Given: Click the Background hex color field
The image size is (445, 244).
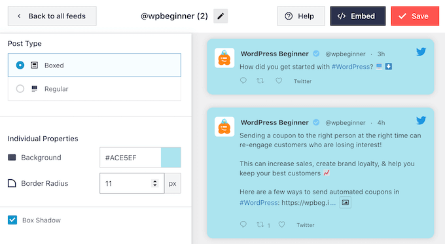Looking at the screenshot, I should tap(130, 158).
